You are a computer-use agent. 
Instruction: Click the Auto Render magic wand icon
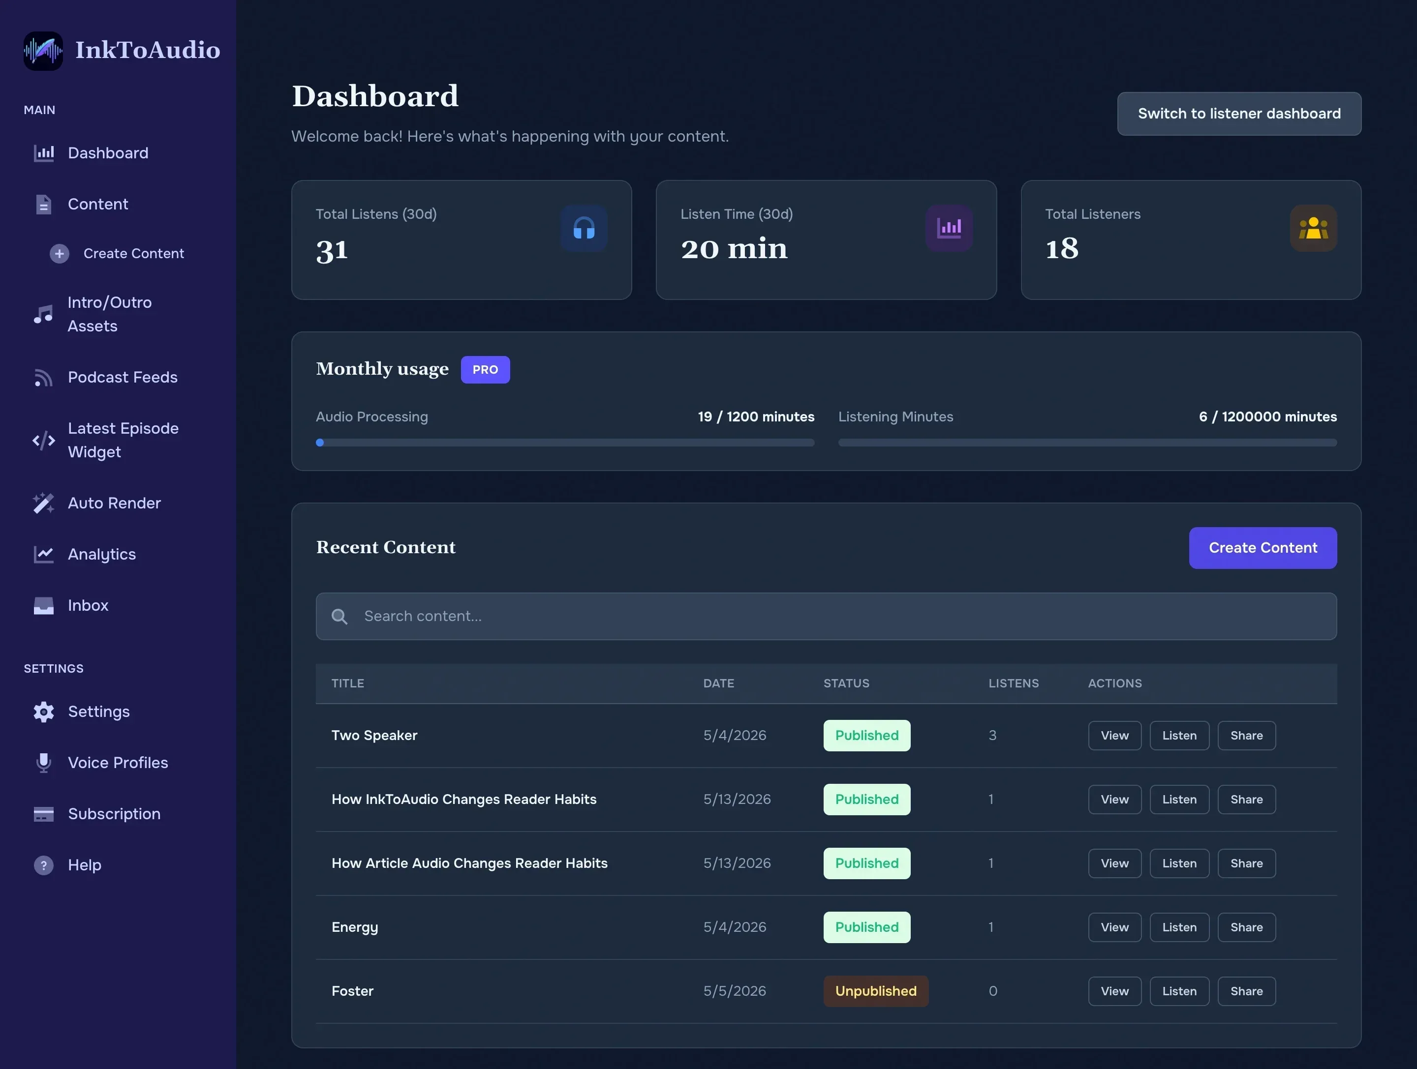[44, 503]
